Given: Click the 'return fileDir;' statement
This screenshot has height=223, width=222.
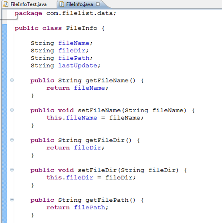Looking at the screenshot, I should point(75,147).
